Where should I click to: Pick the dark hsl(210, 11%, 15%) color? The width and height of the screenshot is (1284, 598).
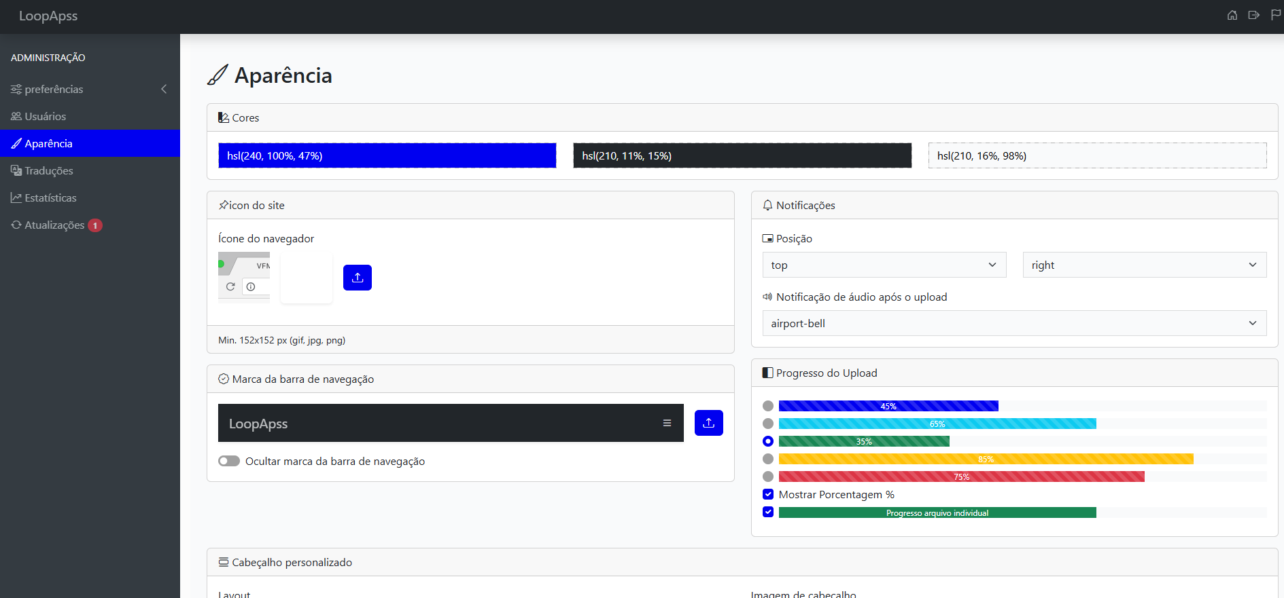pos(742,155)
